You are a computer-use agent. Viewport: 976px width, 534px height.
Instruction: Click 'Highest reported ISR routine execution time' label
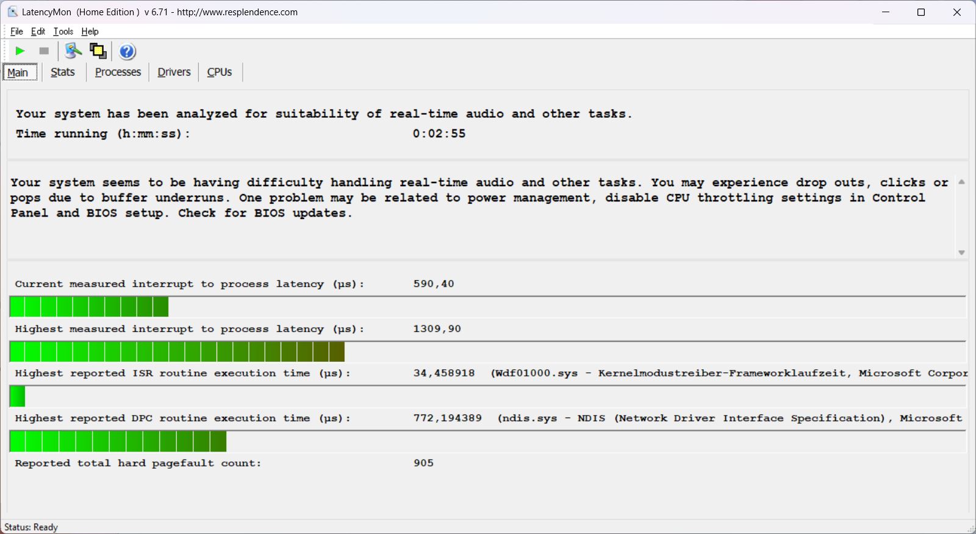tap(183, 373)
